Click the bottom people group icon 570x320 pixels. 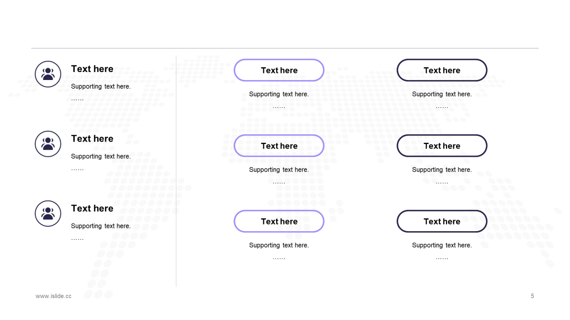[x=48, y=214]
